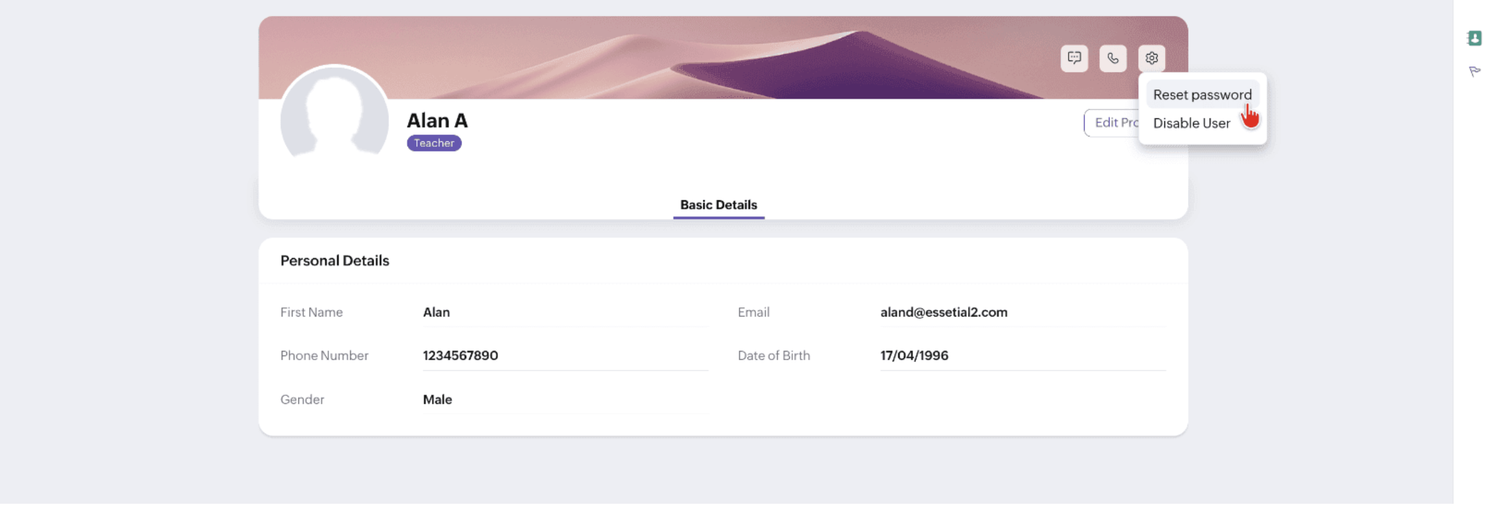This screenshot has height=509, width=1489.
Task: Click the flag icon in sidebar
Action: coord(1474,71)
